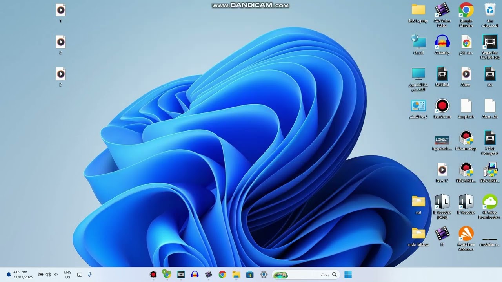Change the ENG US input language

68,275
